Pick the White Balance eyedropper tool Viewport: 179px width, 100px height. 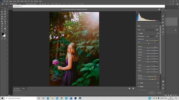(x=157, y=36)
